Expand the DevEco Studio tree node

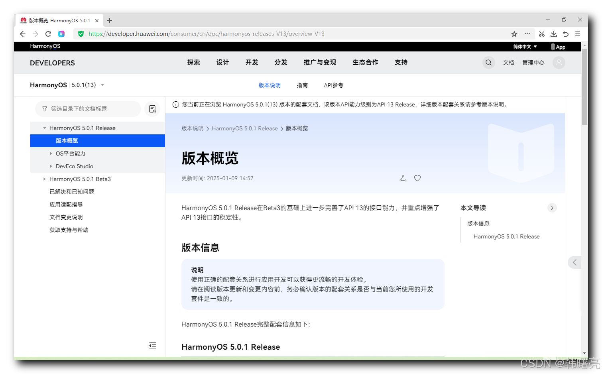pyautogui.click(x=51, y=166)
